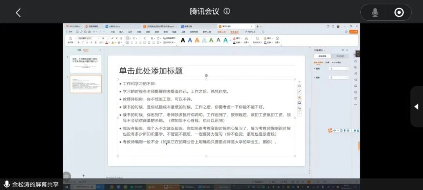The width and height of the screenshot is (423, 190).
Task: Click the Bold formatting icon
Action: click(79, 42)
